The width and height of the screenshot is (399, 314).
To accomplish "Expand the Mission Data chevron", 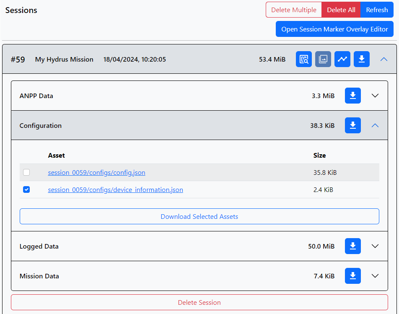I will 375,276.
